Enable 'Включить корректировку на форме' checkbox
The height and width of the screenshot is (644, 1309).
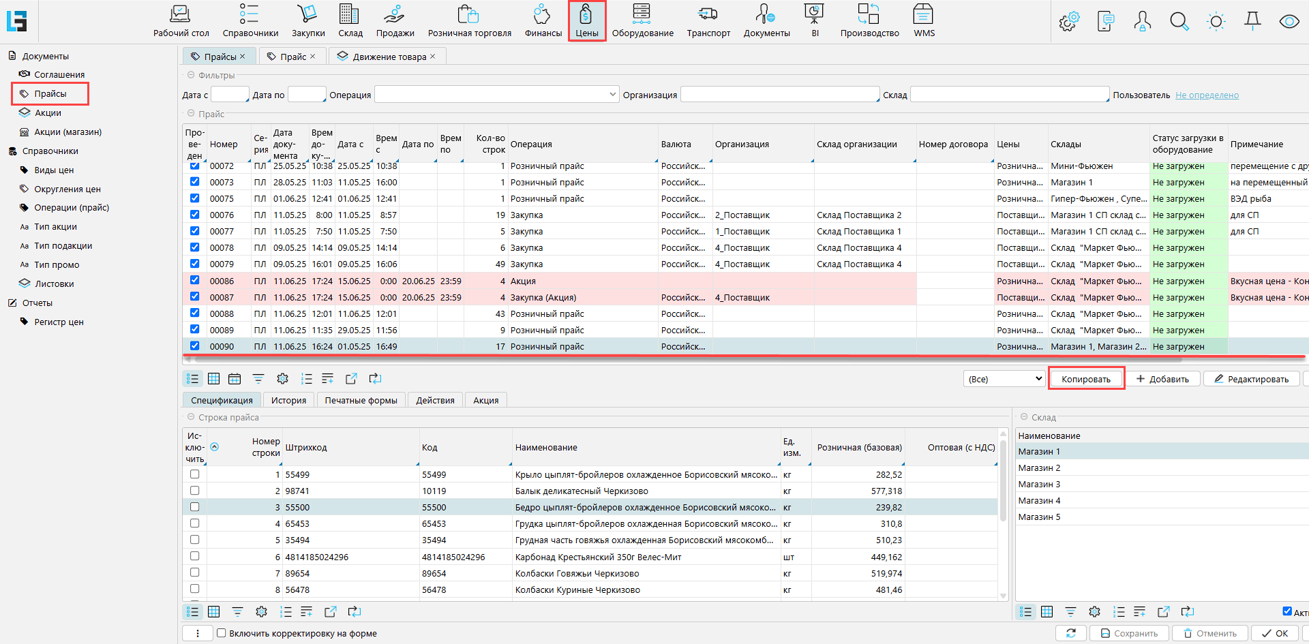point(222,633)
